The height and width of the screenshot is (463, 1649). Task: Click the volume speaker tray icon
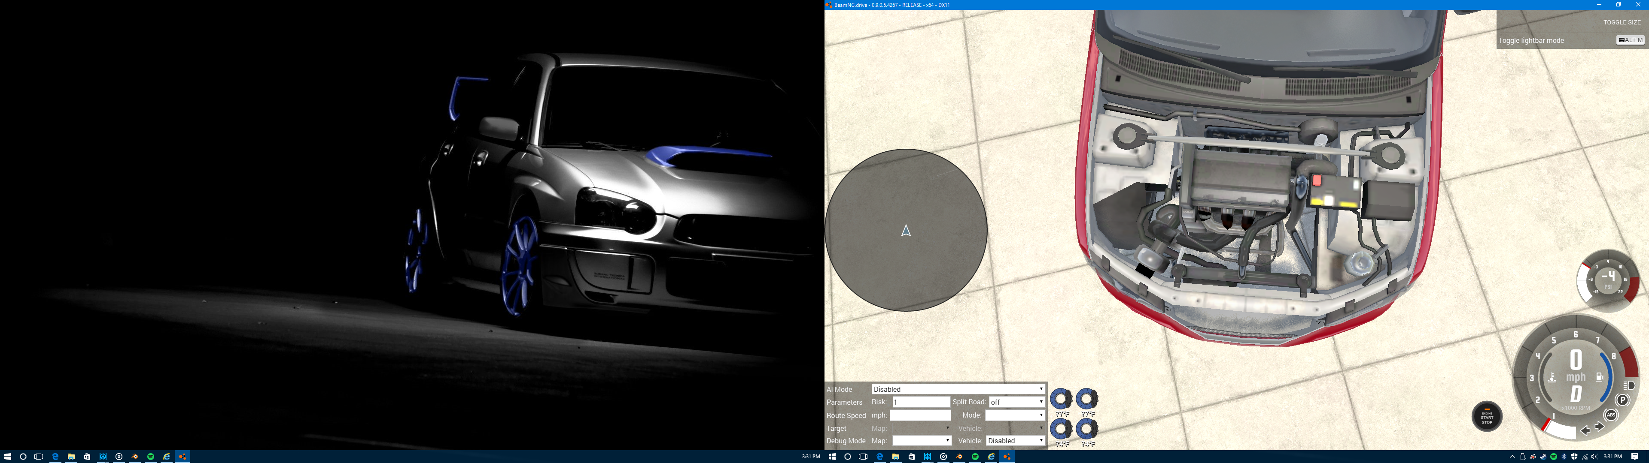1594,457
